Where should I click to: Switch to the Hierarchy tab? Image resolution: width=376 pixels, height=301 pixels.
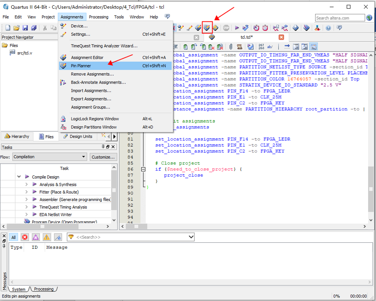(17, 137)
